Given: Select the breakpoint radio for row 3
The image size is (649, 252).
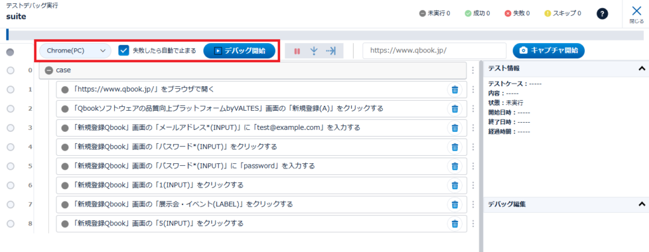Looking at the screenshot, I should (x=10, y=127).
